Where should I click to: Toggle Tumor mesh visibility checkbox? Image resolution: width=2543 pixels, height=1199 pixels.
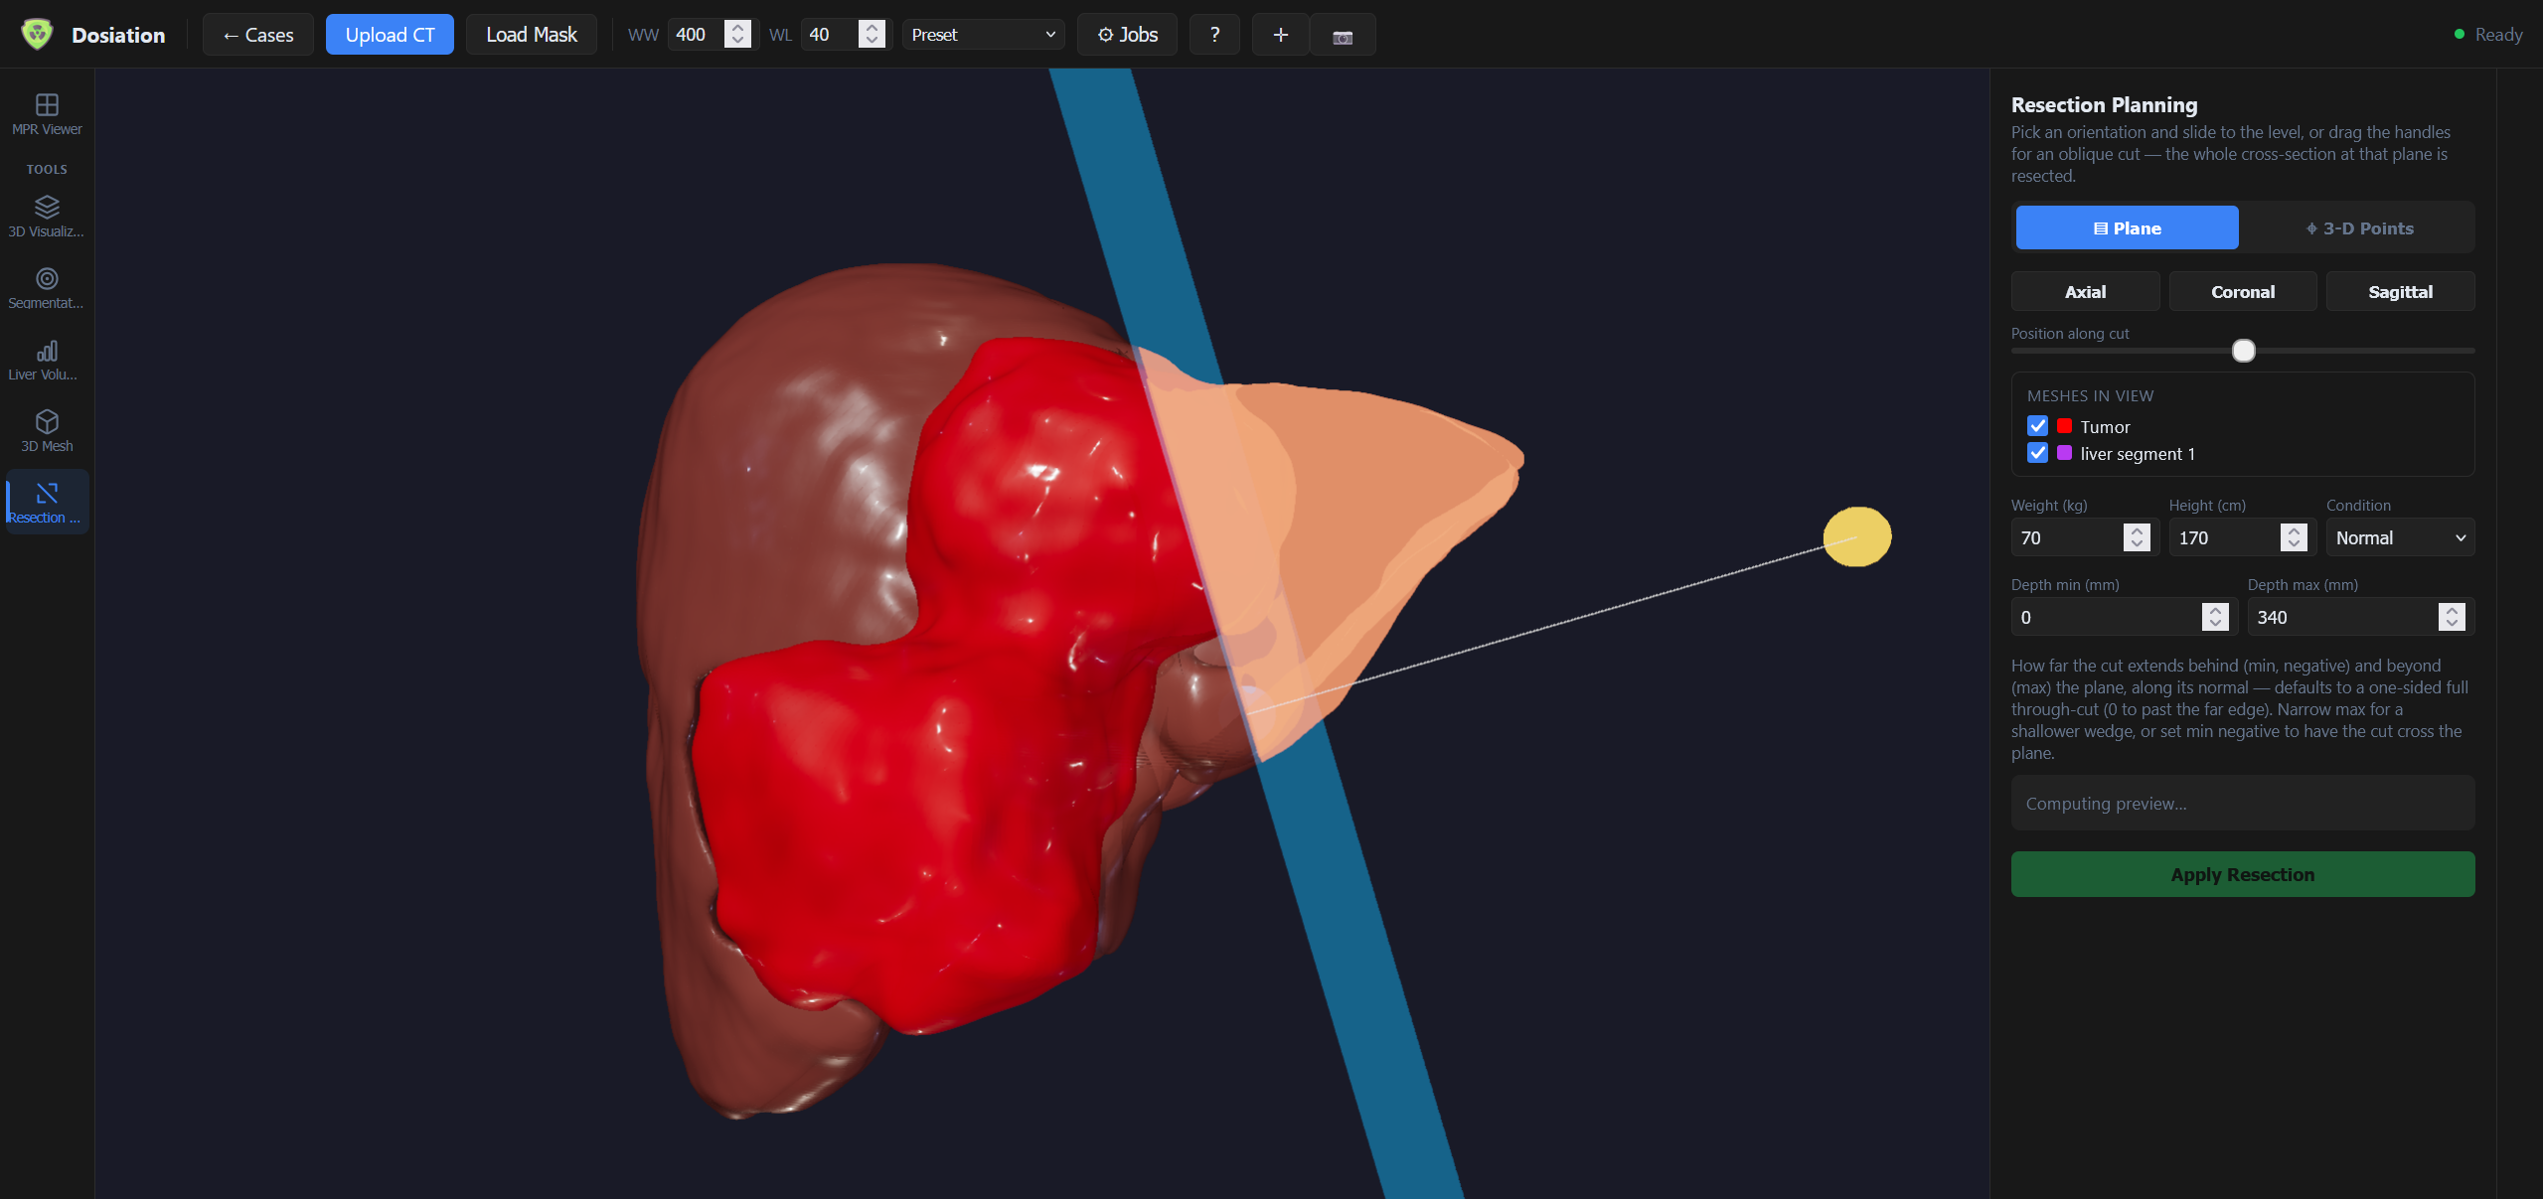click(x=2037, y=426)
